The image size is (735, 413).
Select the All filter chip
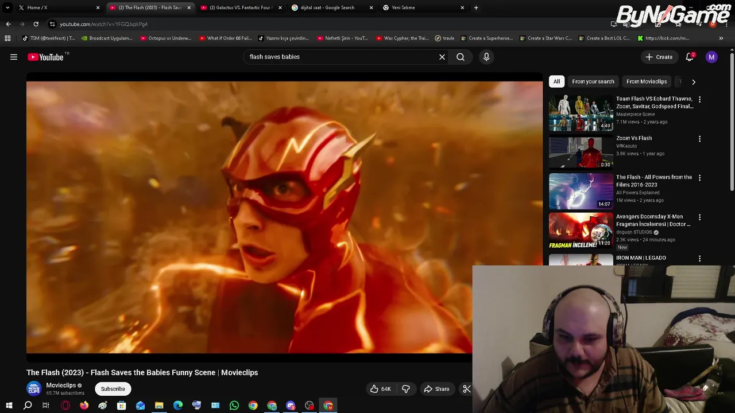click(556, 81)
